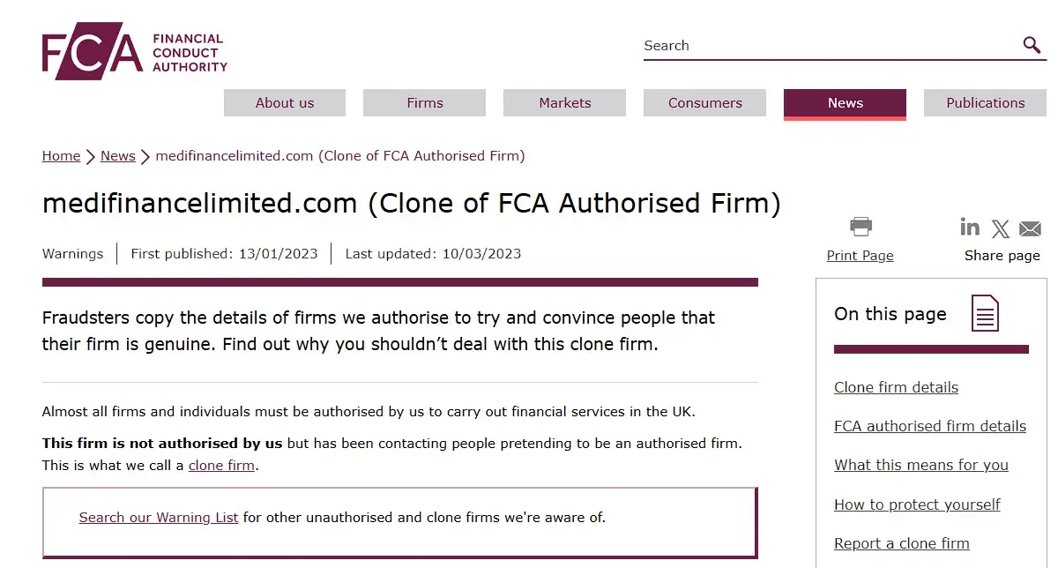The height and width of the screenshot is (568, 1058).
Task: Open the About us section
Action: pyautogui.click(x=284, y=102)
